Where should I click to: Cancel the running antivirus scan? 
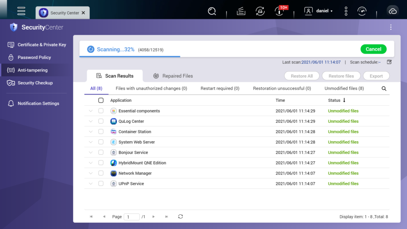(373, 49)
